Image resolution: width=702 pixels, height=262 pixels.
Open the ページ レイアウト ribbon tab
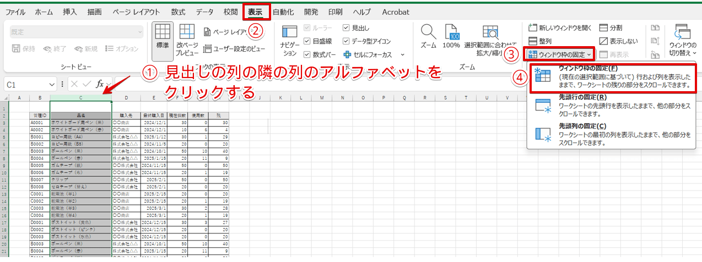point(136,12)
